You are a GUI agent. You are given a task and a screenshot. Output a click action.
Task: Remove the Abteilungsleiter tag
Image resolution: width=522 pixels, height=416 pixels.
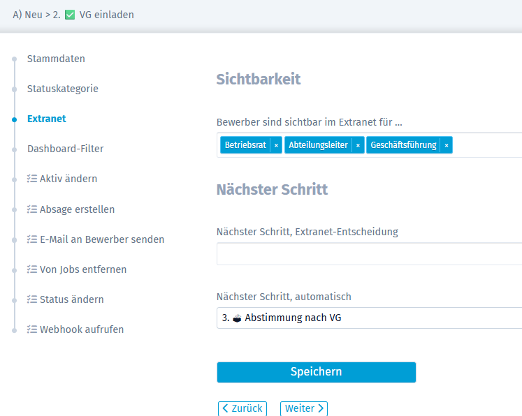click(x=358, y=145)
